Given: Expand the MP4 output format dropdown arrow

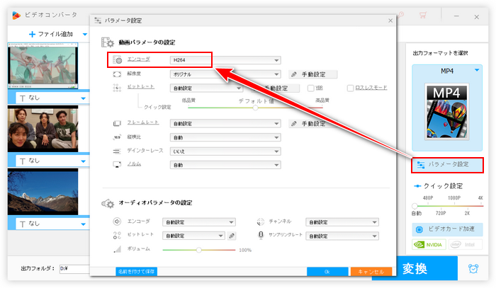Looking at the screenshot, I should [477, 70].
